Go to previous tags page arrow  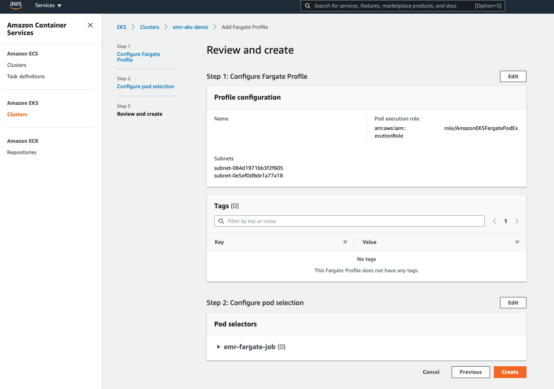tap(494, 221)
